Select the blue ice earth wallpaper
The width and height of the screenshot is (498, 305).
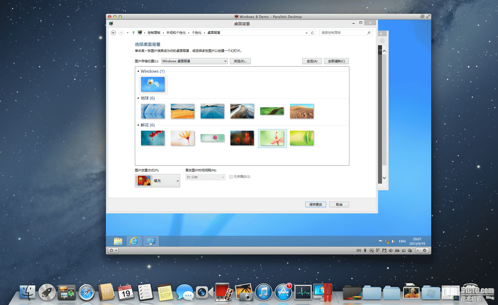(x=153, y=111)
